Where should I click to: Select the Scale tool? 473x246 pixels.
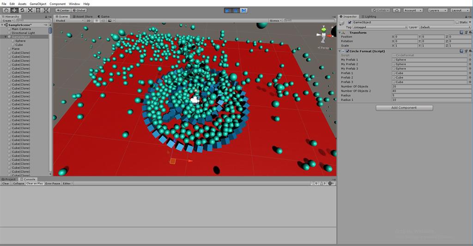[30, 10]
